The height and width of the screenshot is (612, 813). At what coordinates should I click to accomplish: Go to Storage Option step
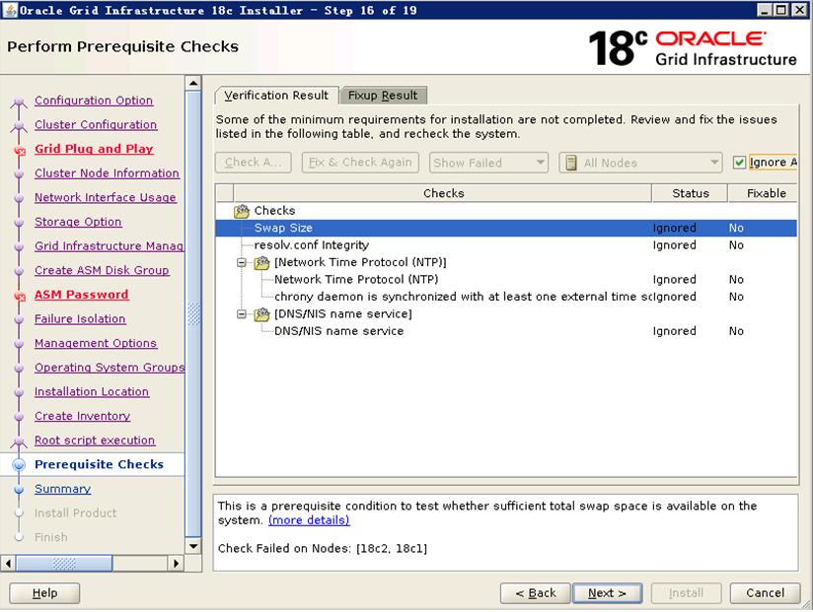(x=78, y=222)
